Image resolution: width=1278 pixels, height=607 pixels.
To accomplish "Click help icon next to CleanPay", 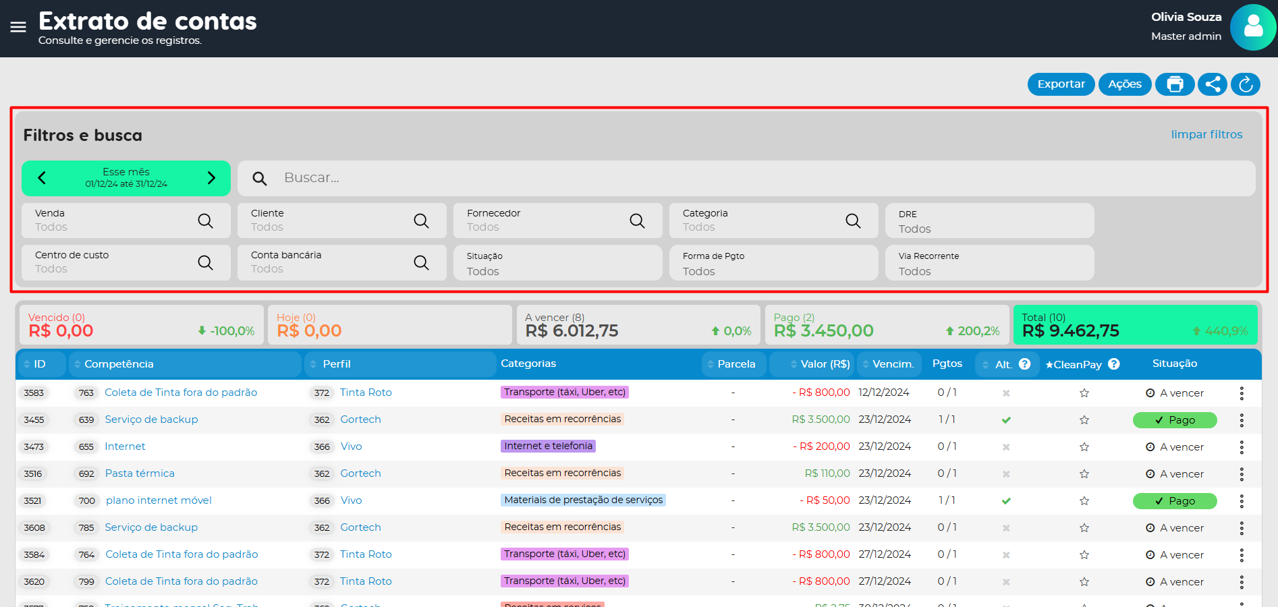I will coord(1114,364).
